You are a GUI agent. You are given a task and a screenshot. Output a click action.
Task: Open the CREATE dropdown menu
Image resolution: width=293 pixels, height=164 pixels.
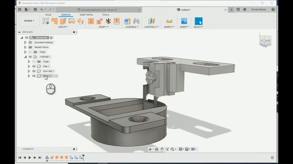[x=63, y=27]
